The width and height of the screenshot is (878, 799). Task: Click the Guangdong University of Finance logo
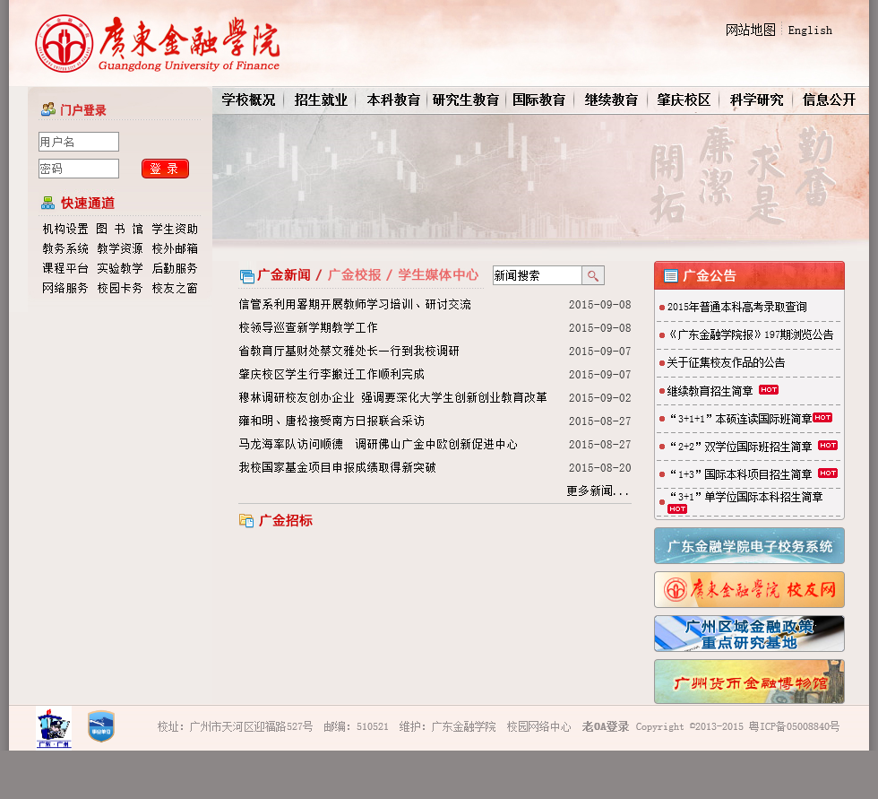[158, 44]
